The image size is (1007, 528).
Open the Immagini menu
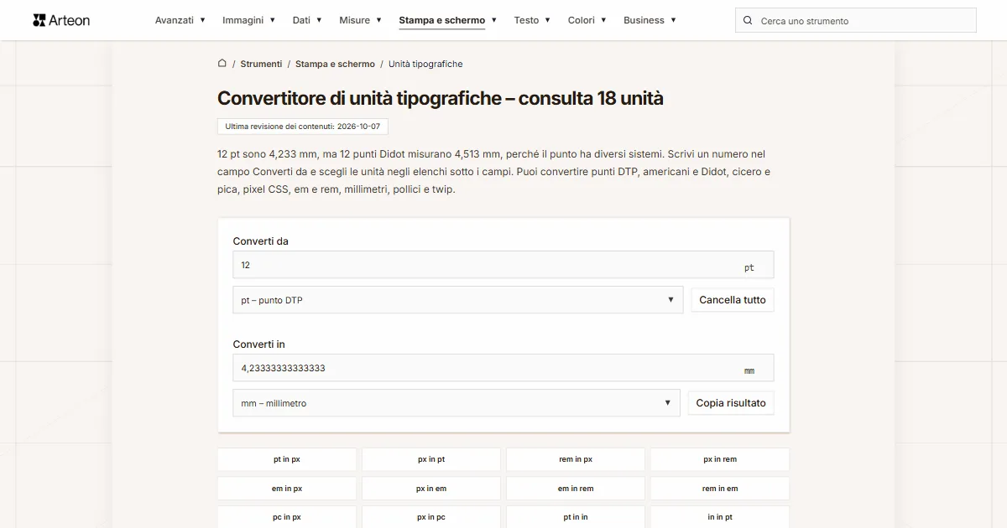click(249, 20)
